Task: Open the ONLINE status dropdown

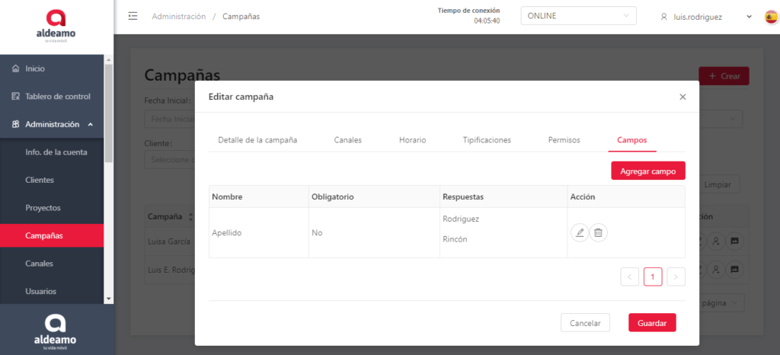Action: (578, 16)
